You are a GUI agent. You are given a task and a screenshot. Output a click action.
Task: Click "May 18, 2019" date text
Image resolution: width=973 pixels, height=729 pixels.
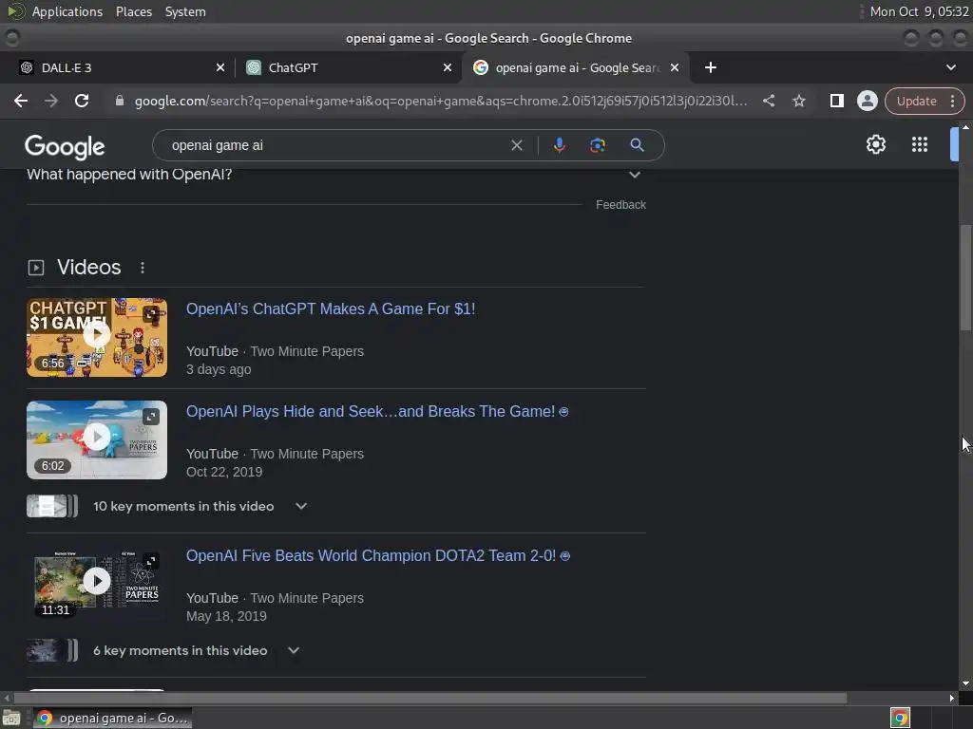226,617
